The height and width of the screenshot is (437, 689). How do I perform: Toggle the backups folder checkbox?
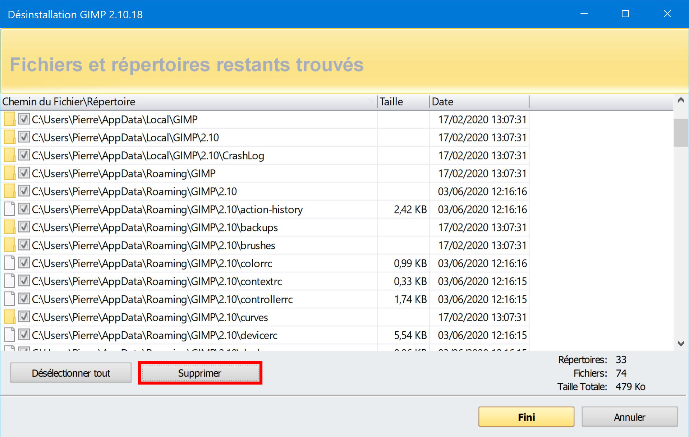[x=24, y=227]
